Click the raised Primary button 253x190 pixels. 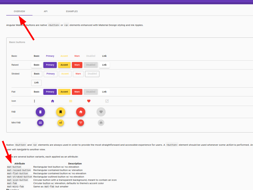[50, 65]
